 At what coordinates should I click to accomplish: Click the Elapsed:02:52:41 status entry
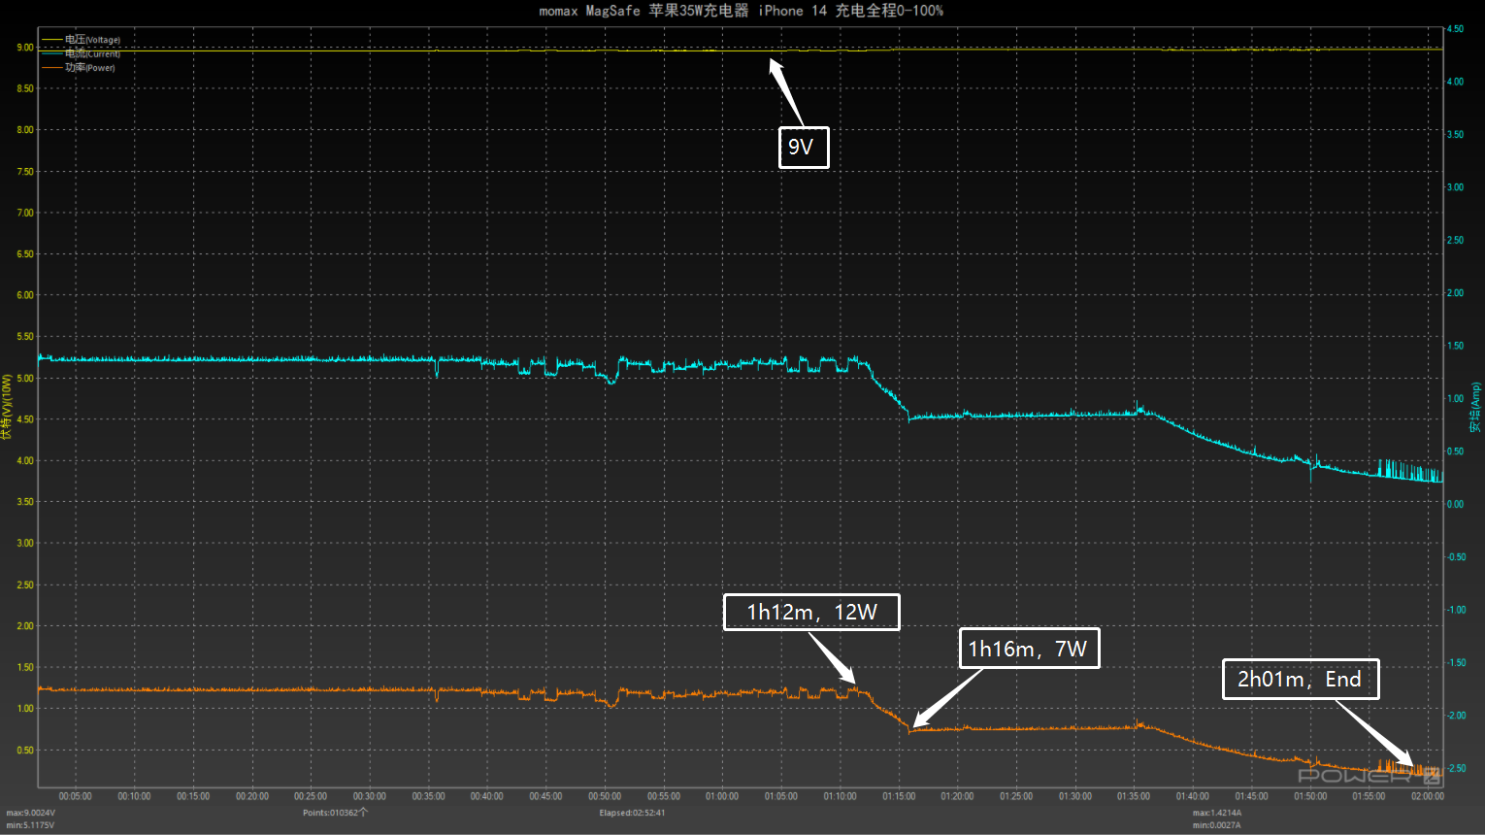pos(632,813)
